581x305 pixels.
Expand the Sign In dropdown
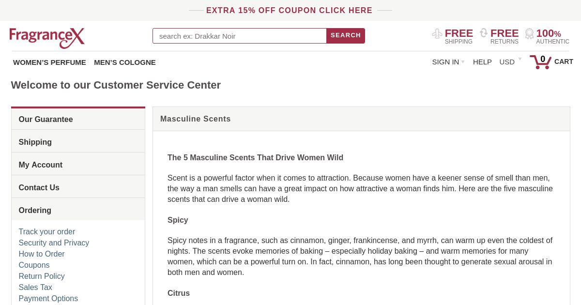point(448,62)
